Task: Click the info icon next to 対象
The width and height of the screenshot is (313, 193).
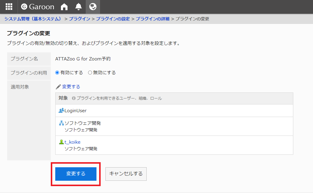Action: 73,98
